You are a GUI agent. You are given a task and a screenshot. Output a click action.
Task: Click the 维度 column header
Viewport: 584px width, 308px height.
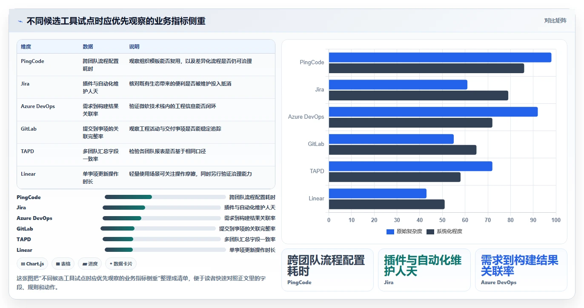[x=26, y=47]
